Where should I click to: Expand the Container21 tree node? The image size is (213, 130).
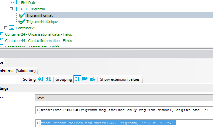(x=6, y=28)
